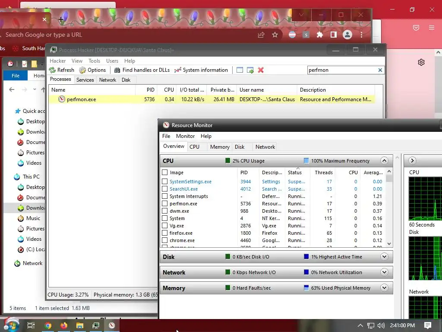Click the volume icon in system tray
This screenshot has width=442, height=332.
pyautogui.click(x=381, y=326)
